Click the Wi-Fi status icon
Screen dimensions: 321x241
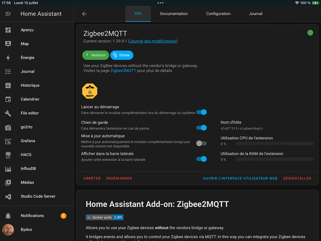(x=297, y=3)
